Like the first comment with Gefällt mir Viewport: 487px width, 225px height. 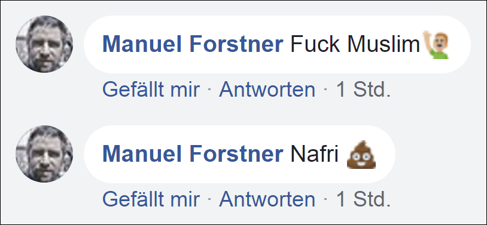[x=151, y=90]
